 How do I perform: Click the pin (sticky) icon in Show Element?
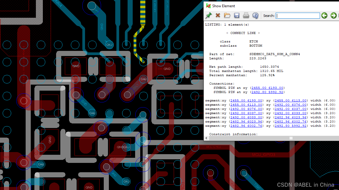click(x=209, y=16)
